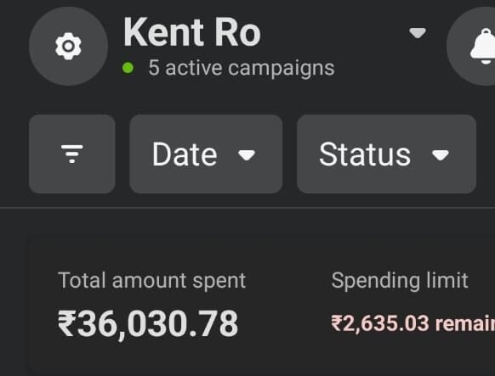Viewport: 495px width, 376px height.
Task: Select the Kent Ro account name
Action: (x=192, y=32)
